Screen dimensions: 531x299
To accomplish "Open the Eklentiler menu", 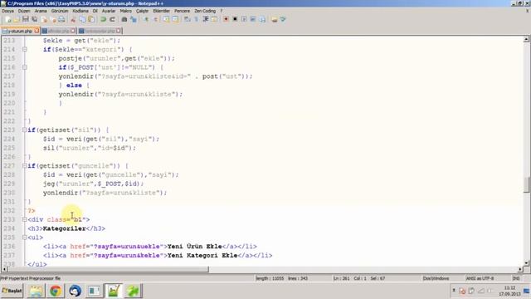I will click(x=161, y=11).
